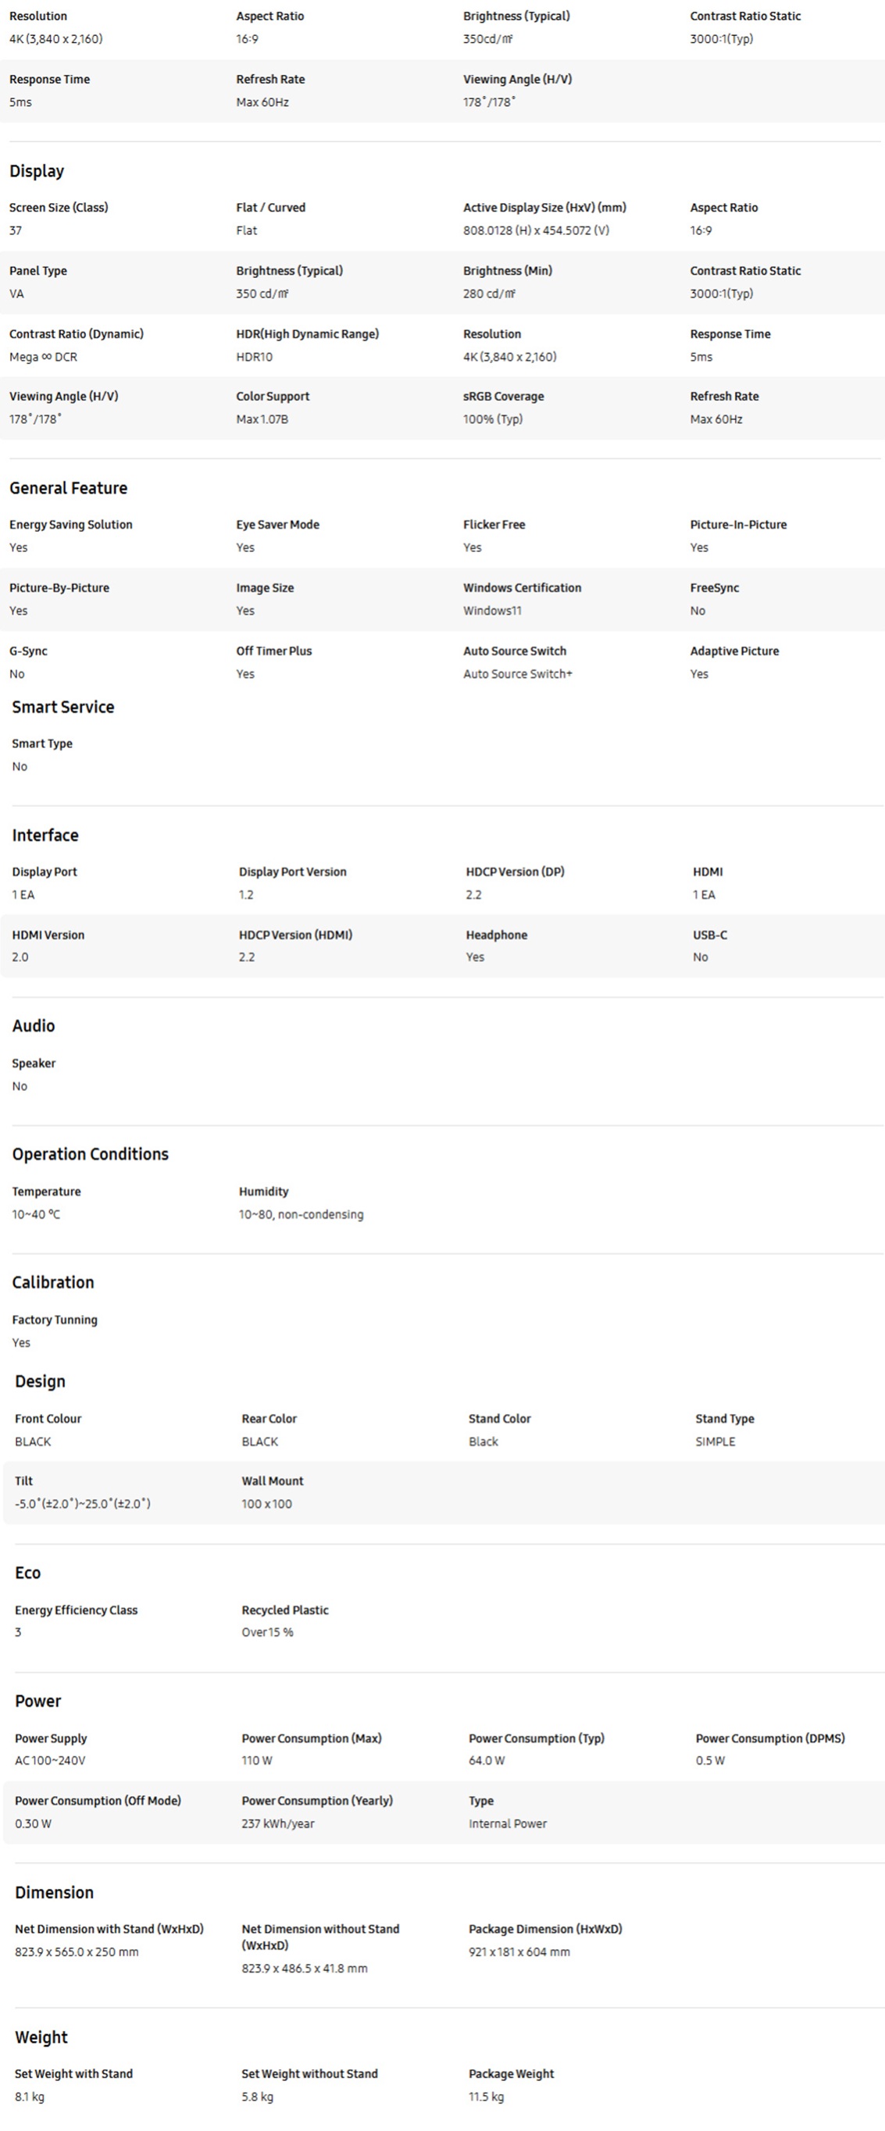Click the Auto Source Switch+ value
885x2131 pixels.
click(518, 674)
